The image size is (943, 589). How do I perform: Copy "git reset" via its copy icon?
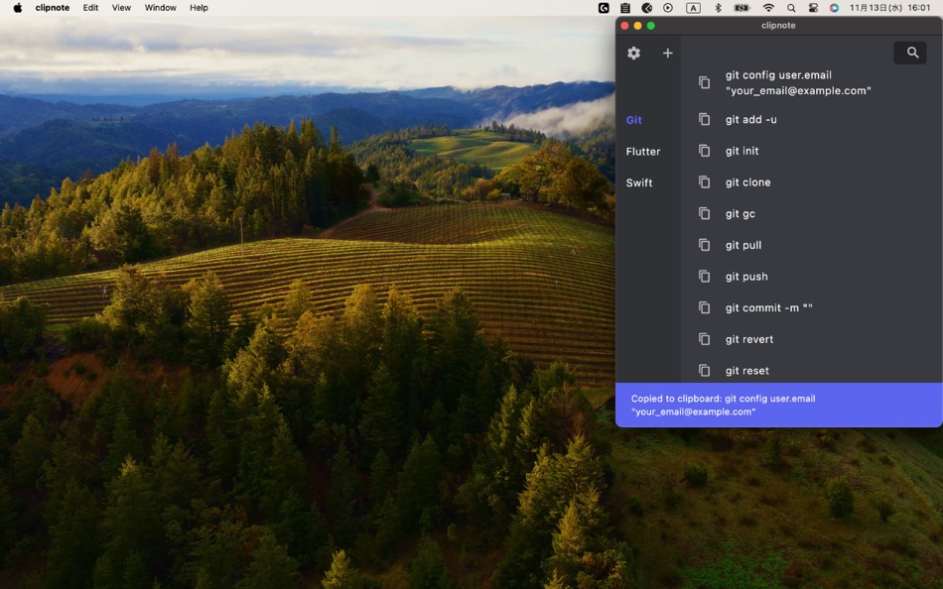coord(705,370)
